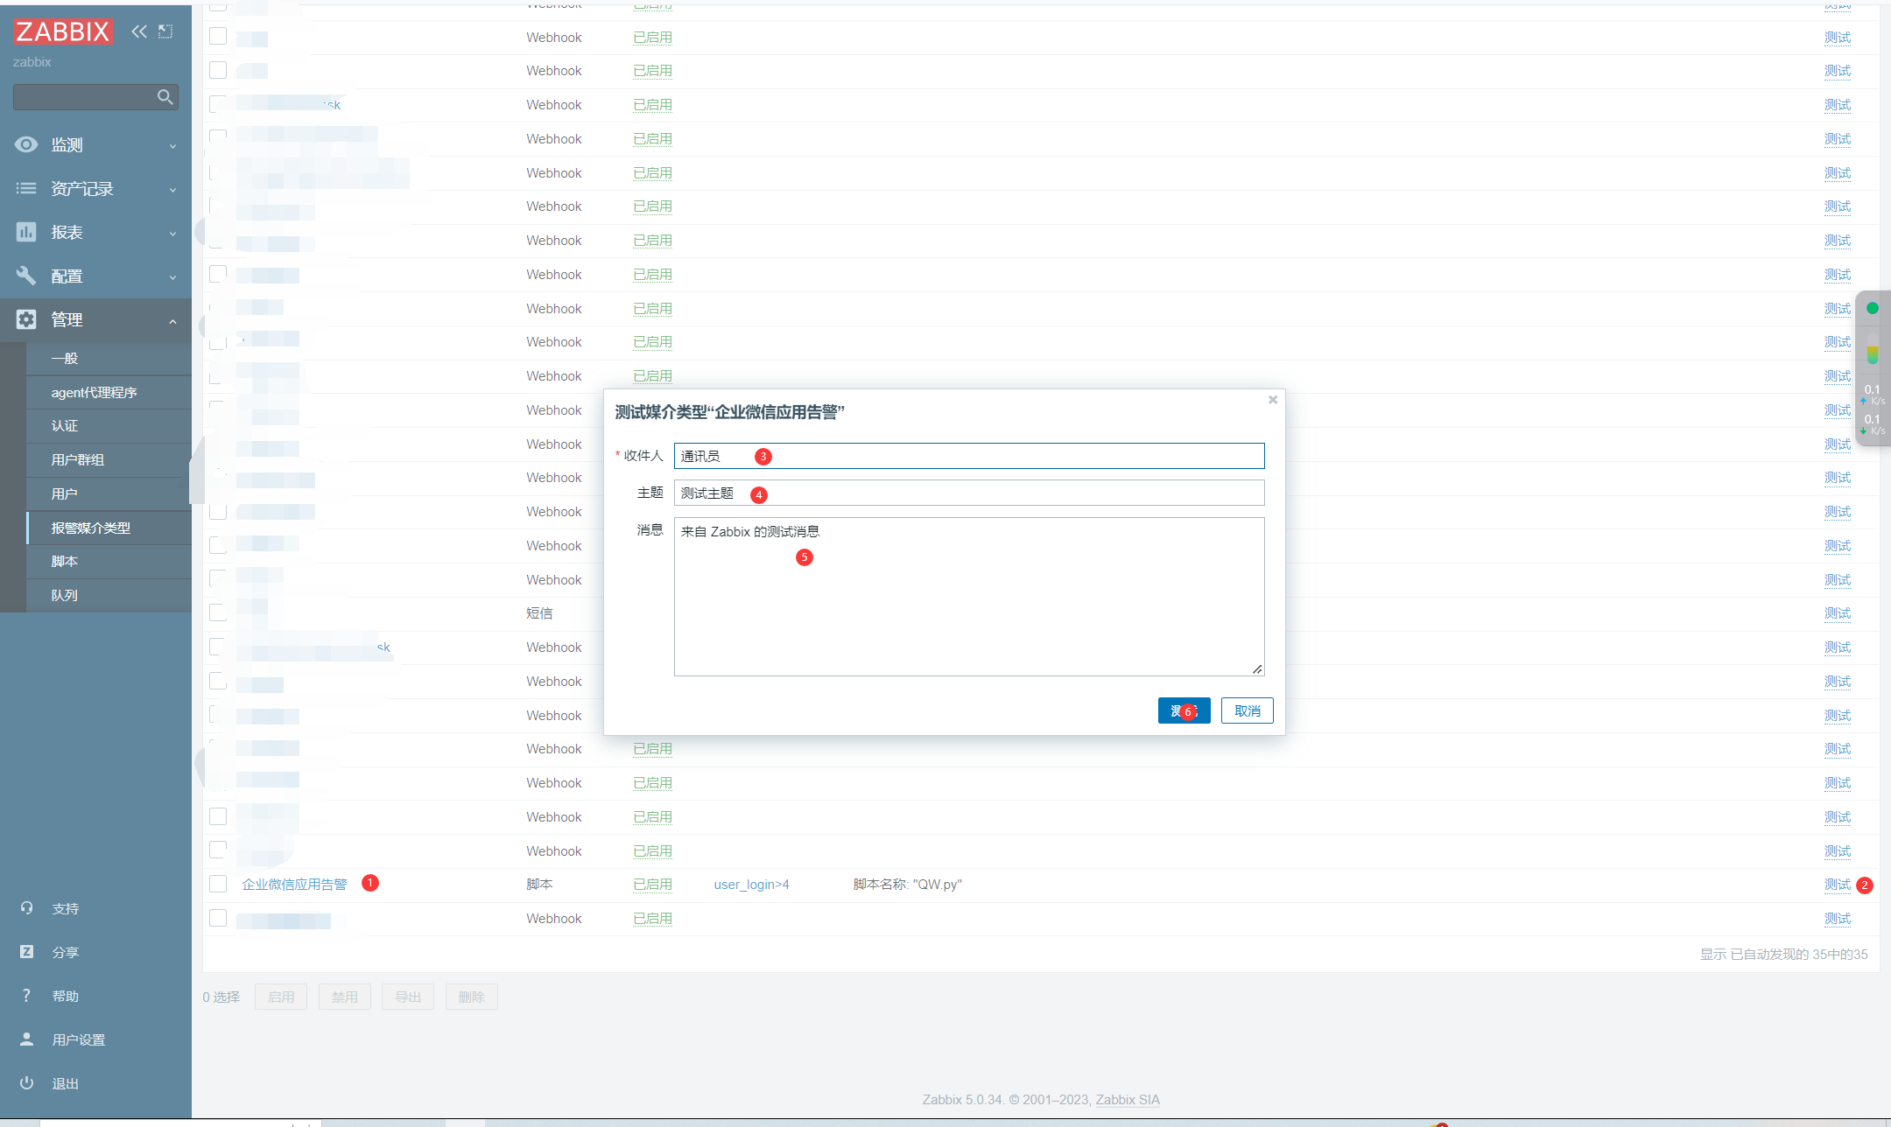Click 测试 link for 企业微信应用告警 row

pos(1837,884)
